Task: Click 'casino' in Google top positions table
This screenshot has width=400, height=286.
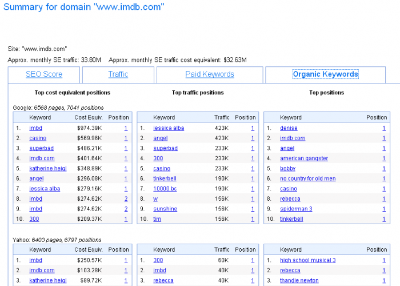Action: click(x=289, y=188)
